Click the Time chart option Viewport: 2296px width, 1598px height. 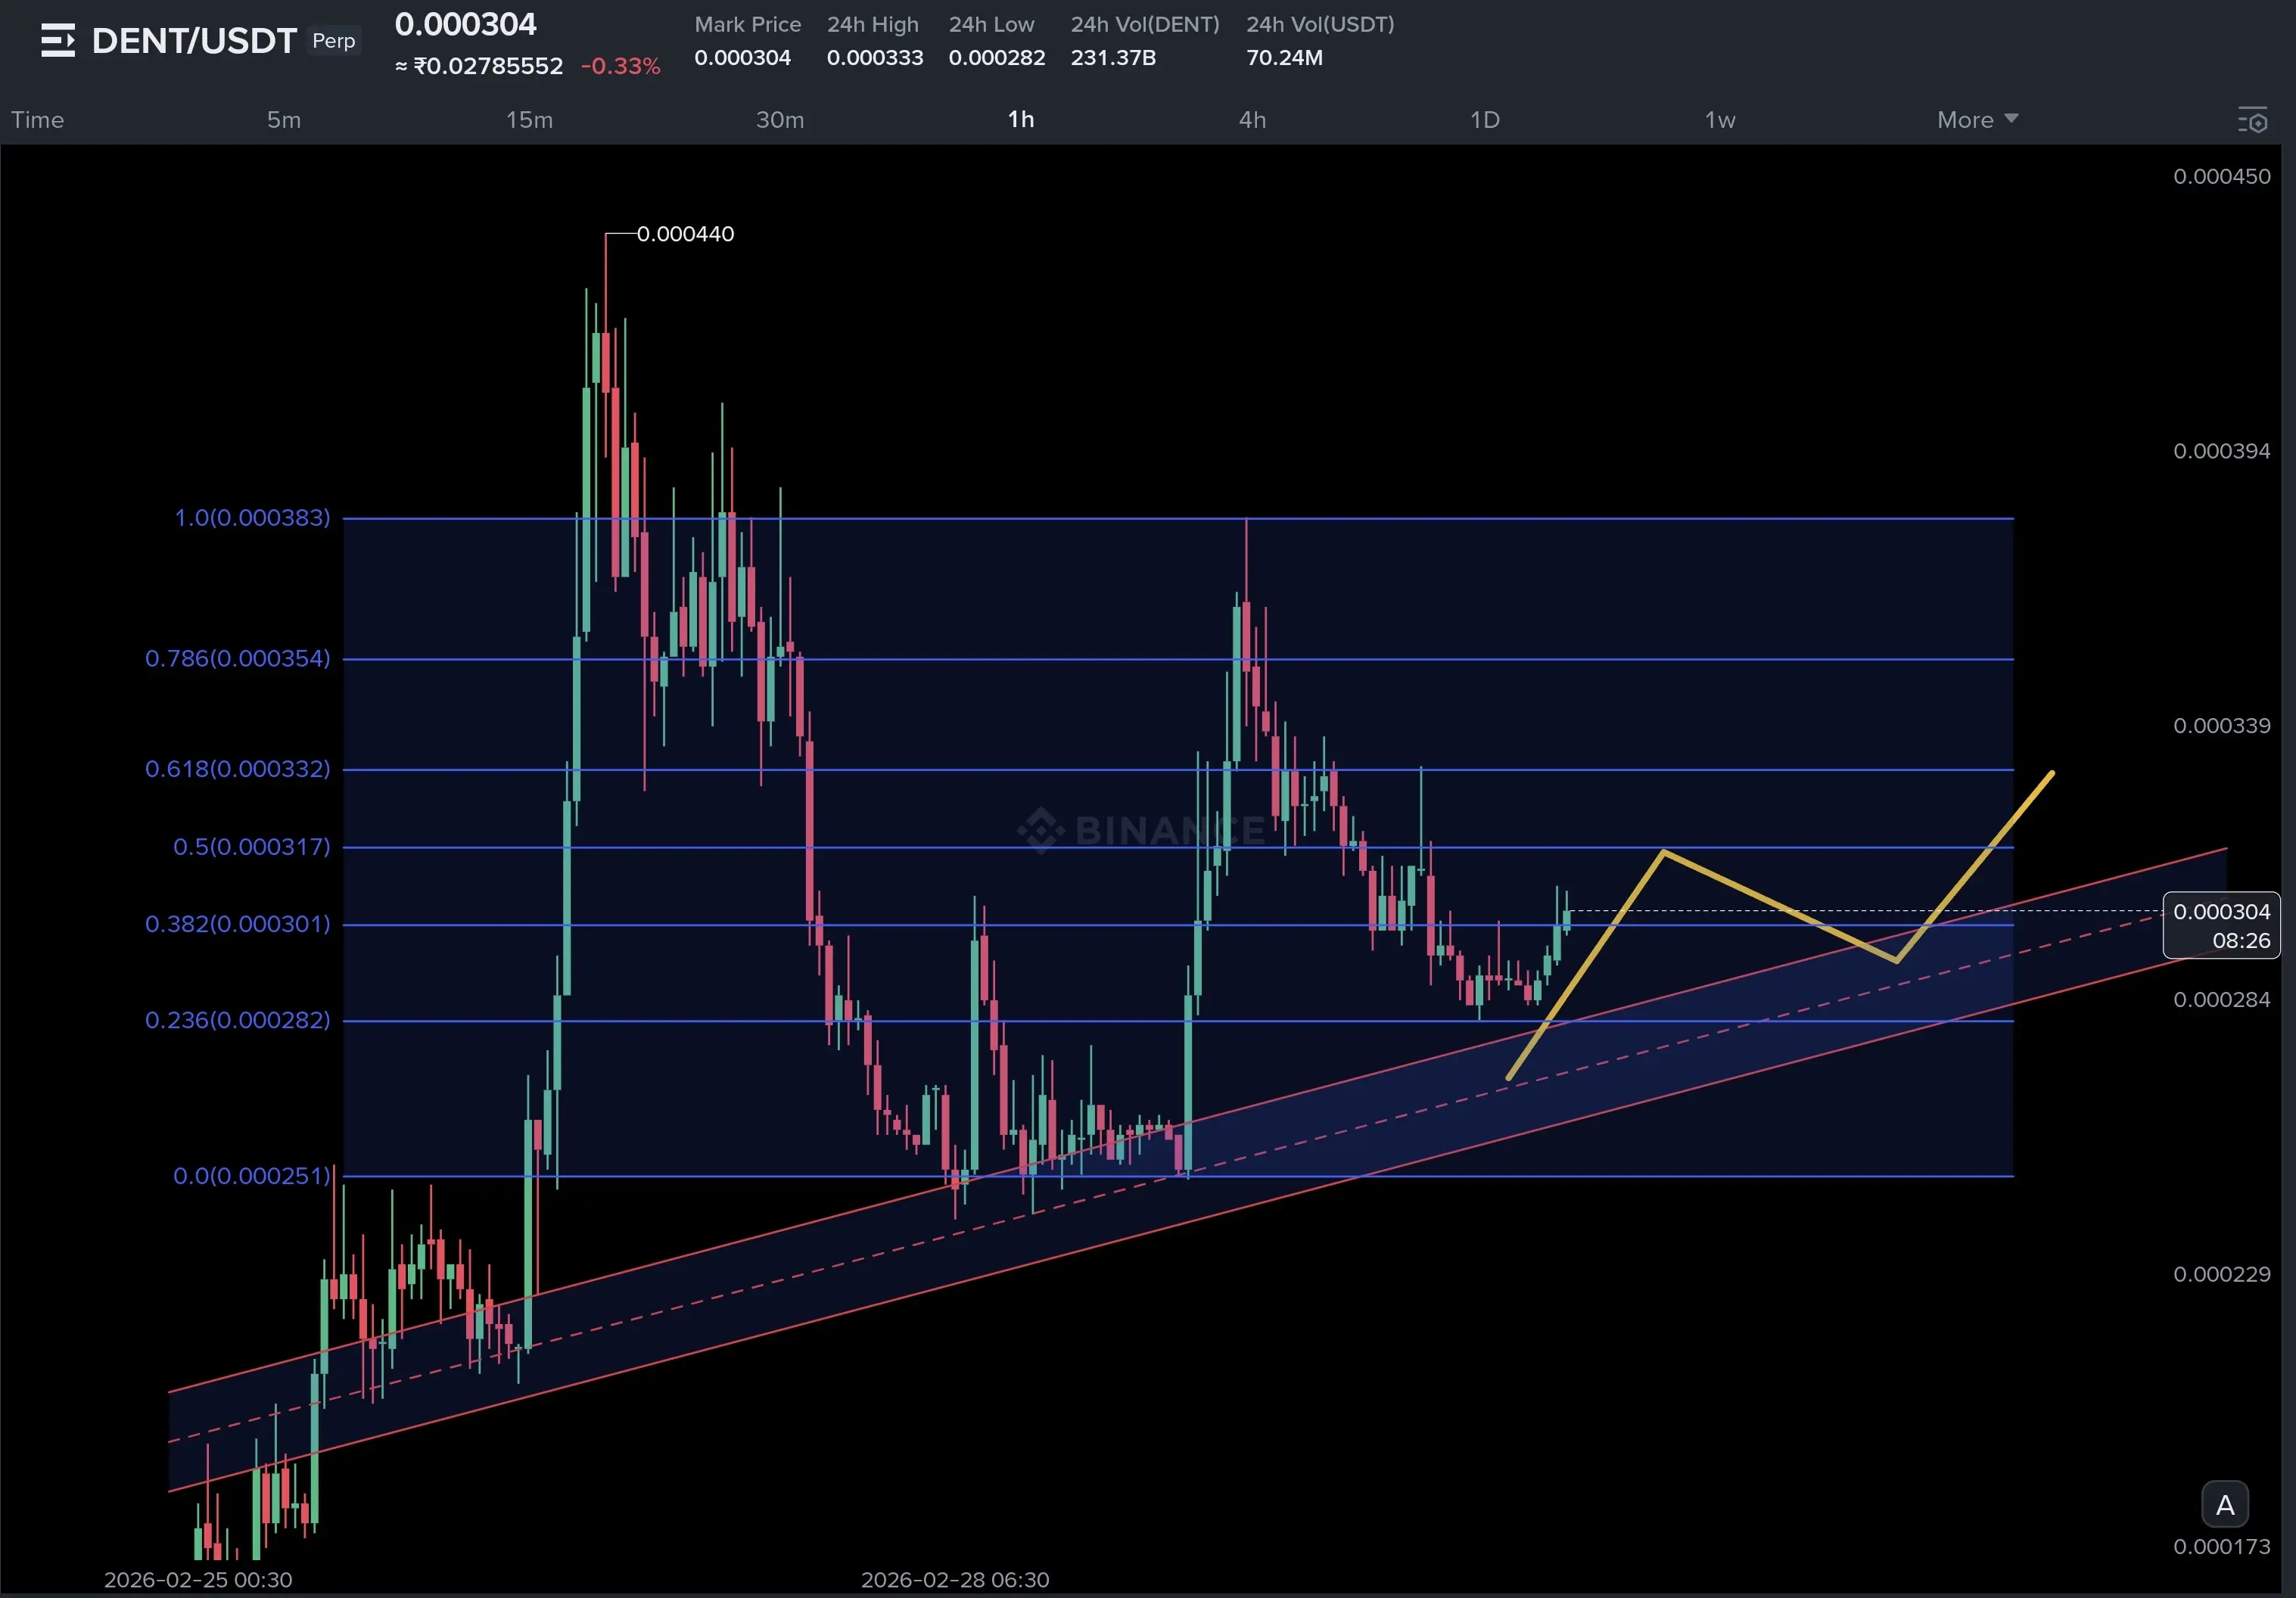click(37, 120)
